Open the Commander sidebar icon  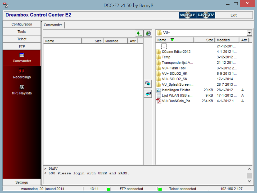[22, 55]
